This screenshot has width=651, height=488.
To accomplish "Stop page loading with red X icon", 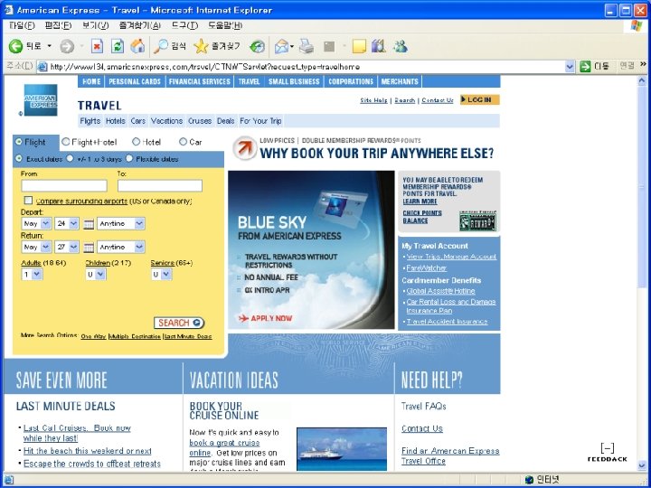I will pos(97,46).
